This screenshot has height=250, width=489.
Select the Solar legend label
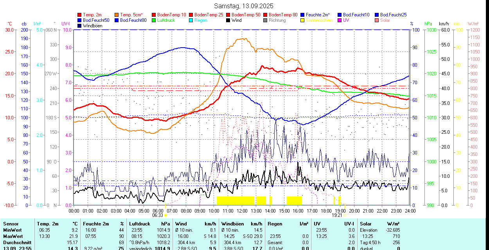[385, 20]
